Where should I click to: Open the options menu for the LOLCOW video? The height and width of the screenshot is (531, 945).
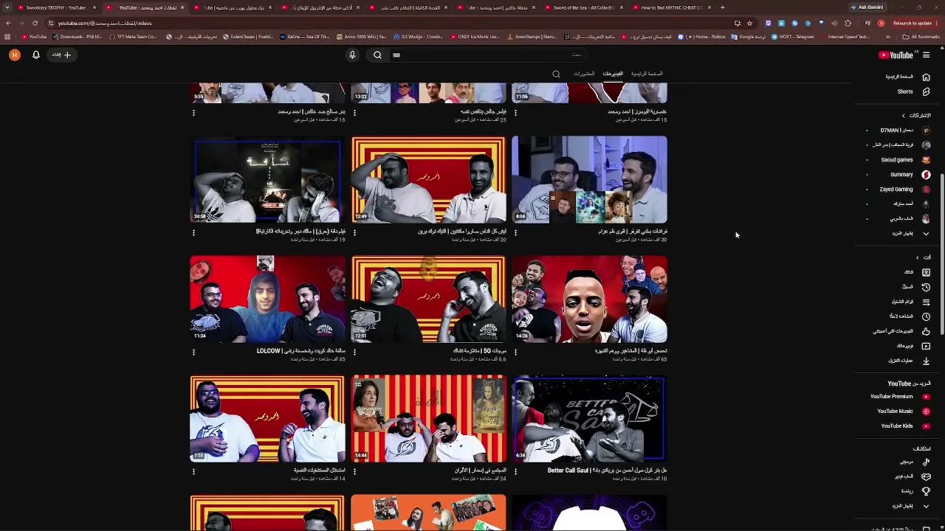pyautogui.click(x=193, y=352)
